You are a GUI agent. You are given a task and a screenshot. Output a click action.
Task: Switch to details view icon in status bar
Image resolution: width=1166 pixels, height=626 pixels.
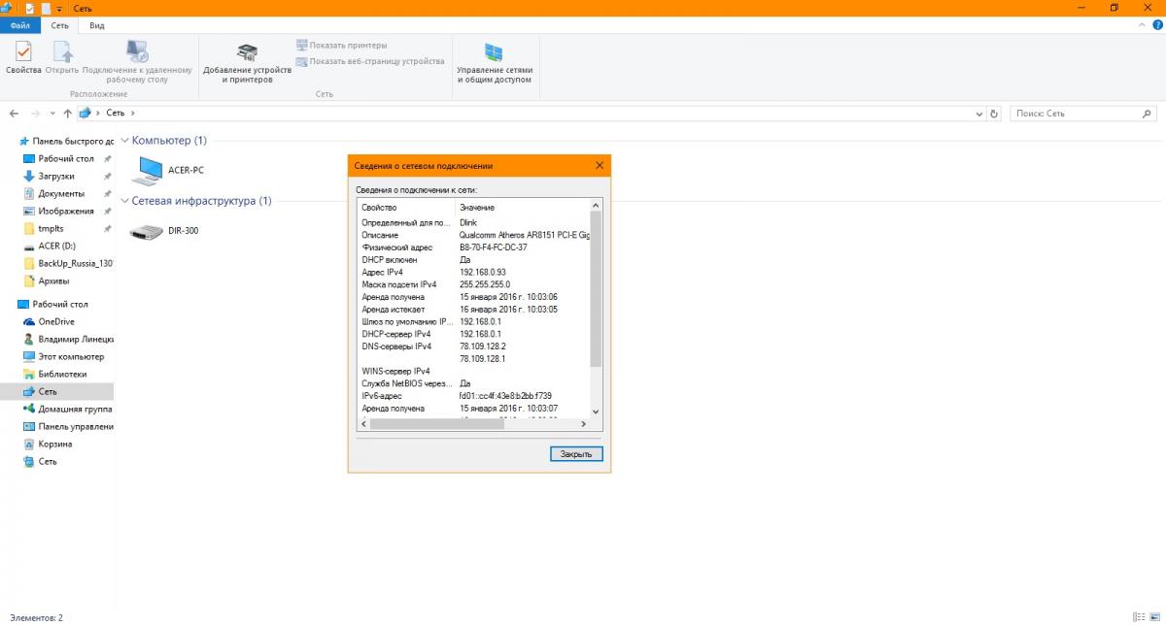coord(1138,617)
